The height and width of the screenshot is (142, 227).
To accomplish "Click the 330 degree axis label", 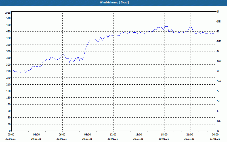I will coord(9,58).
